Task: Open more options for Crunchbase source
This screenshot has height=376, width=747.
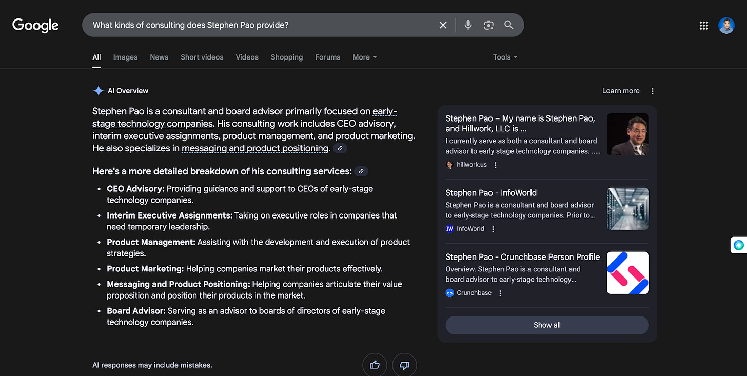Action: click(500, 293)
